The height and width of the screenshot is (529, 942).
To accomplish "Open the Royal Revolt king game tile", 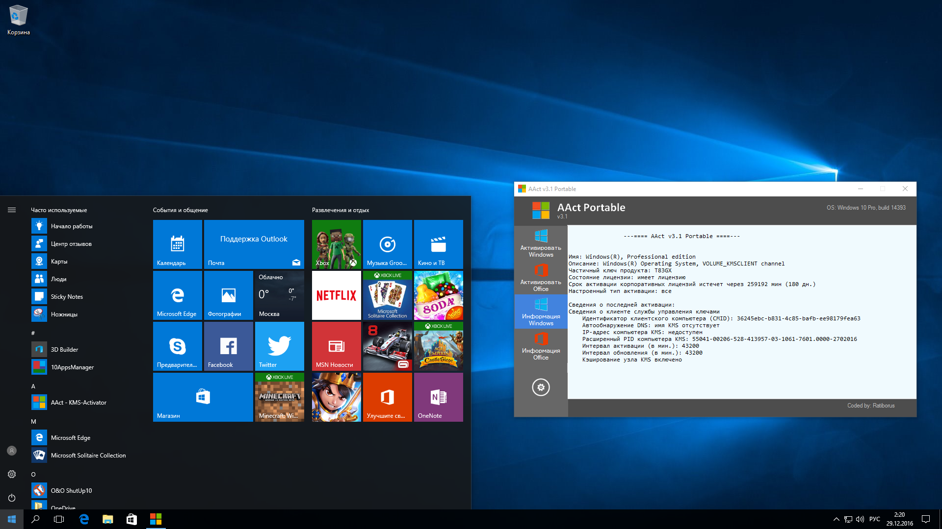I will pyautogui.click(x=337, y=397).
